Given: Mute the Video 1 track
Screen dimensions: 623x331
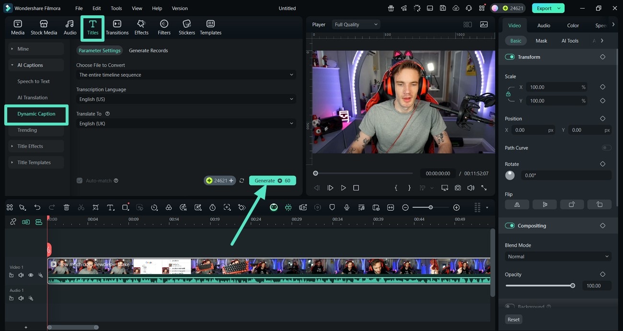Looking at the screenshot, I should pyautogui.click(x=21, y=275).
